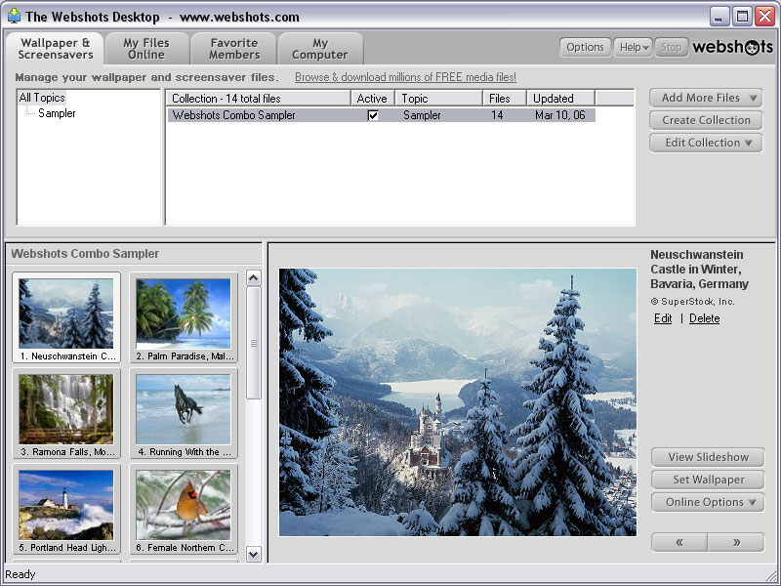Viewport: 781px width, 586px height.
Task: Open the Online Options dropdown
Action: (708, 502)
